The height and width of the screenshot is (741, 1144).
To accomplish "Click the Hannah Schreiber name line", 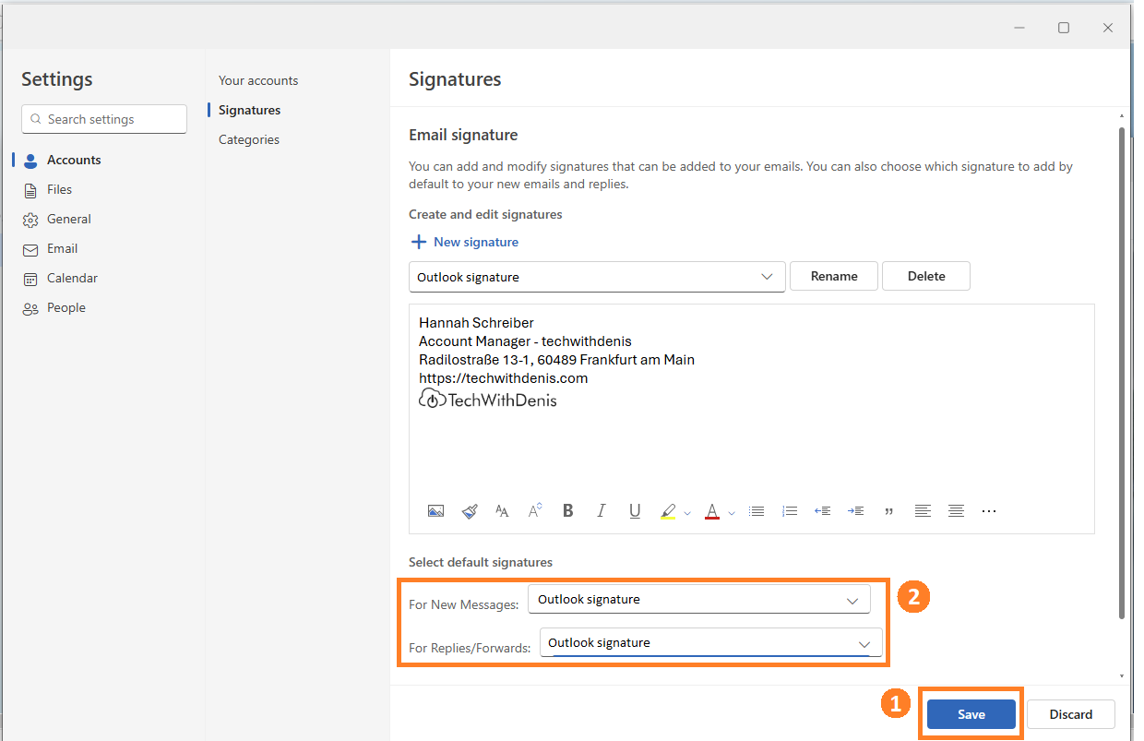I will click(x=476, y=323).
